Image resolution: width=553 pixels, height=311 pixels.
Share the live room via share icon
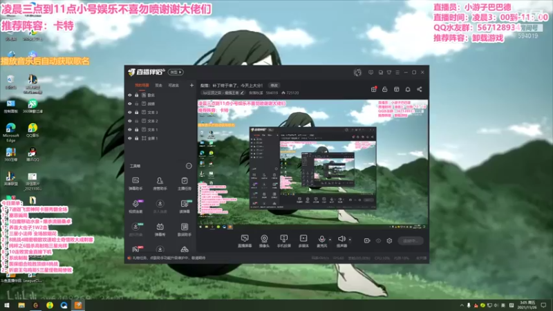tap(420, 89)
